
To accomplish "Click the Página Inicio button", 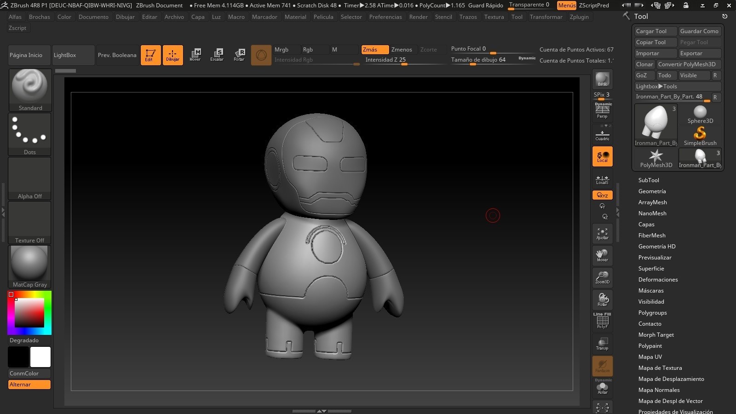I will click(x=29, y=55).
